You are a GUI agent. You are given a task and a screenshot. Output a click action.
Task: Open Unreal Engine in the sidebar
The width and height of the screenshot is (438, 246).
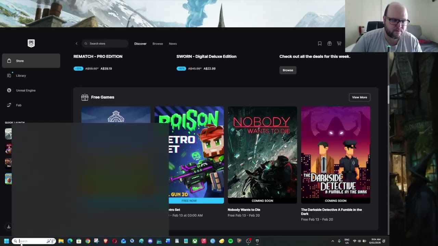[31, 90]
